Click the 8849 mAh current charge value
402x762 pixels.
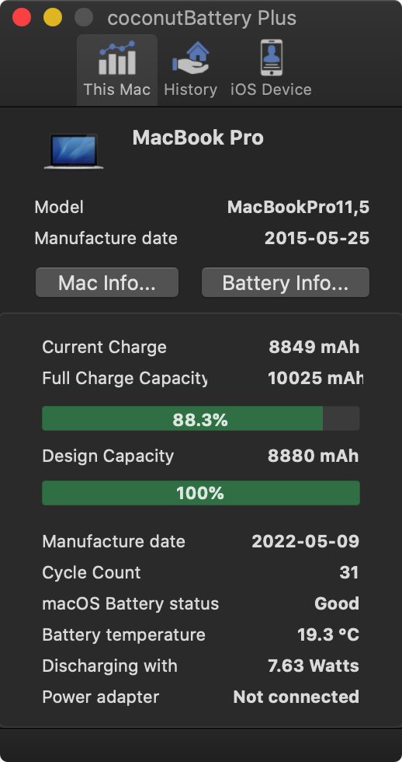click(x=314, y=347)
